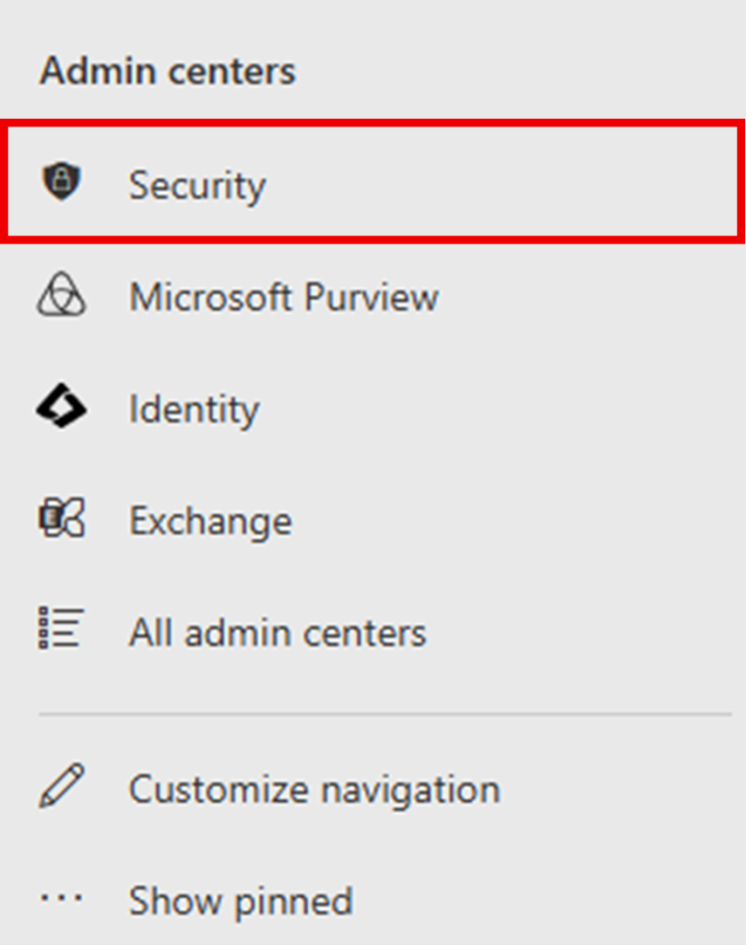The width and height of the screenshot is (746, 945).
Task: Click the Customize navigation pencil icon
Action: click(x=62, y=786)
